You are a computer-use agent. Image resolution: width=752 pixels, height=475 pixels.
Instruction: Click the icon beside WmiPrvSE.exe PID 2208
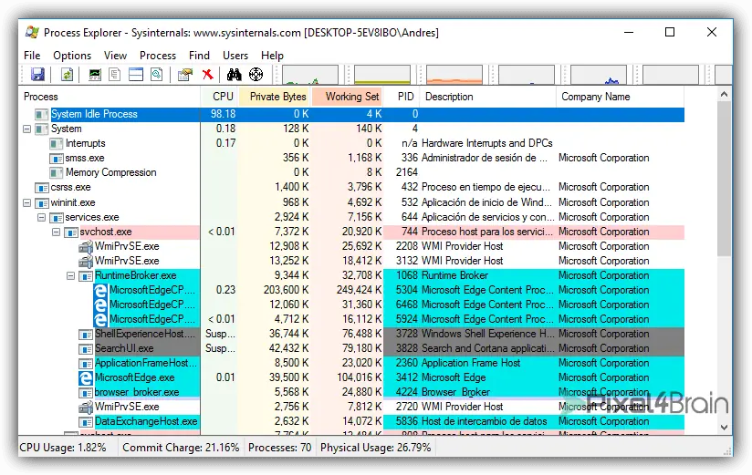(x=86, y=247)
